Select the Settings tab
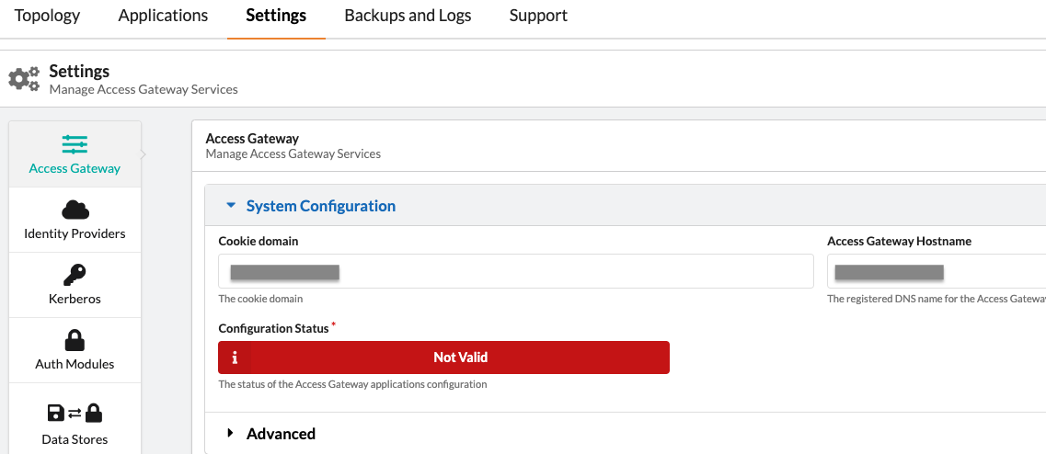1046x454 pixels. point(276,16)
